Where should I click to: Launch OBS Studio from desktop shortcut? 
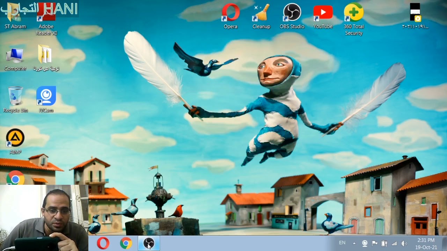click(x=292, y=16)
